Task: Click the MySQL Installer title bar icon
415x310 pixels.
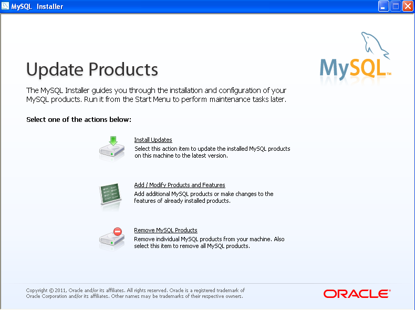Action: click(x=5, y=6)
